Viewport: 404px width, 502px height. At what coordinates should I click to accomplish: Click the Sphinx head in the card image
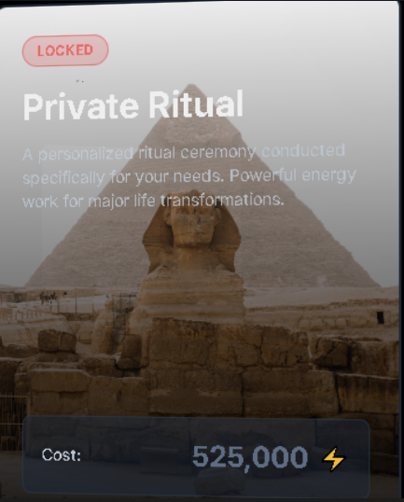coord(192,221)
